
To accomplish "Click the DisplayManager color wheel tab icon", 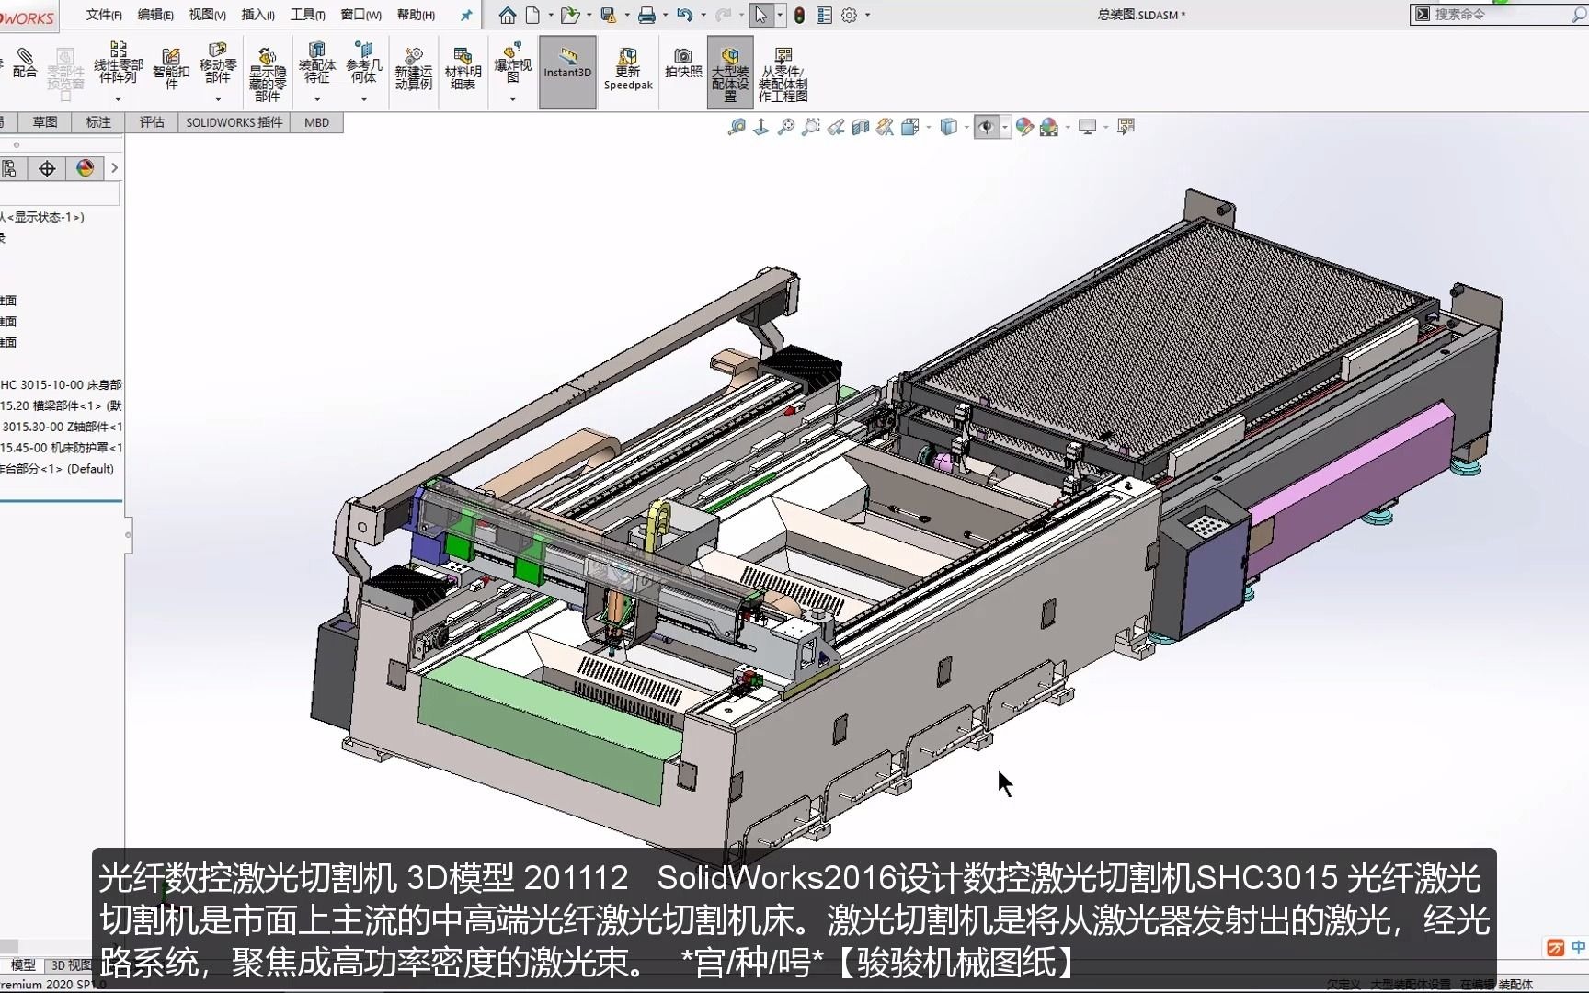I will (86, 168).
